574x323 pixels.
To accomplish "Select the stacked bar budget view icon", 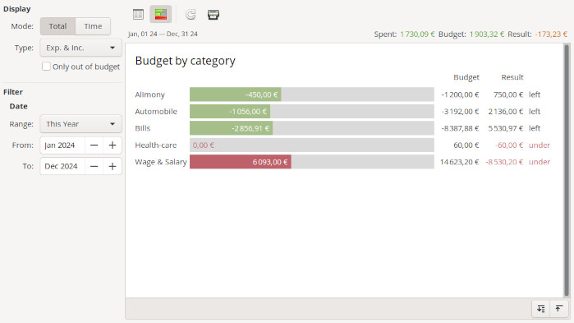I will click(x=161, y=14).
